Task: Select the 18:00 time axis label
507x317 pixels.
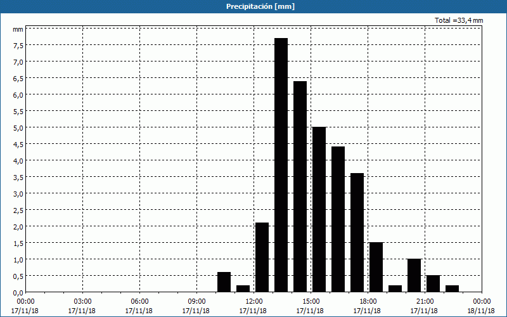Action: (368, 301)
